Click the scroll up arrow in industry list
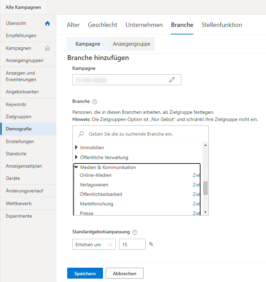The width and height of the screenshot is (266, 282). pyautogui.click(x=205, y=145)
